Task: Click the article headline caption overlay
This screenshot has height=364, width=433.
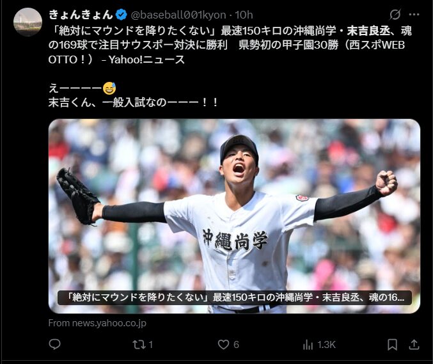Action: coord(235,297)
